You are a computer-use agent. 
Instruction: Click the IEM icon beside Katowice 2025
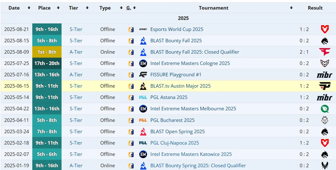[x=143, y=154]
